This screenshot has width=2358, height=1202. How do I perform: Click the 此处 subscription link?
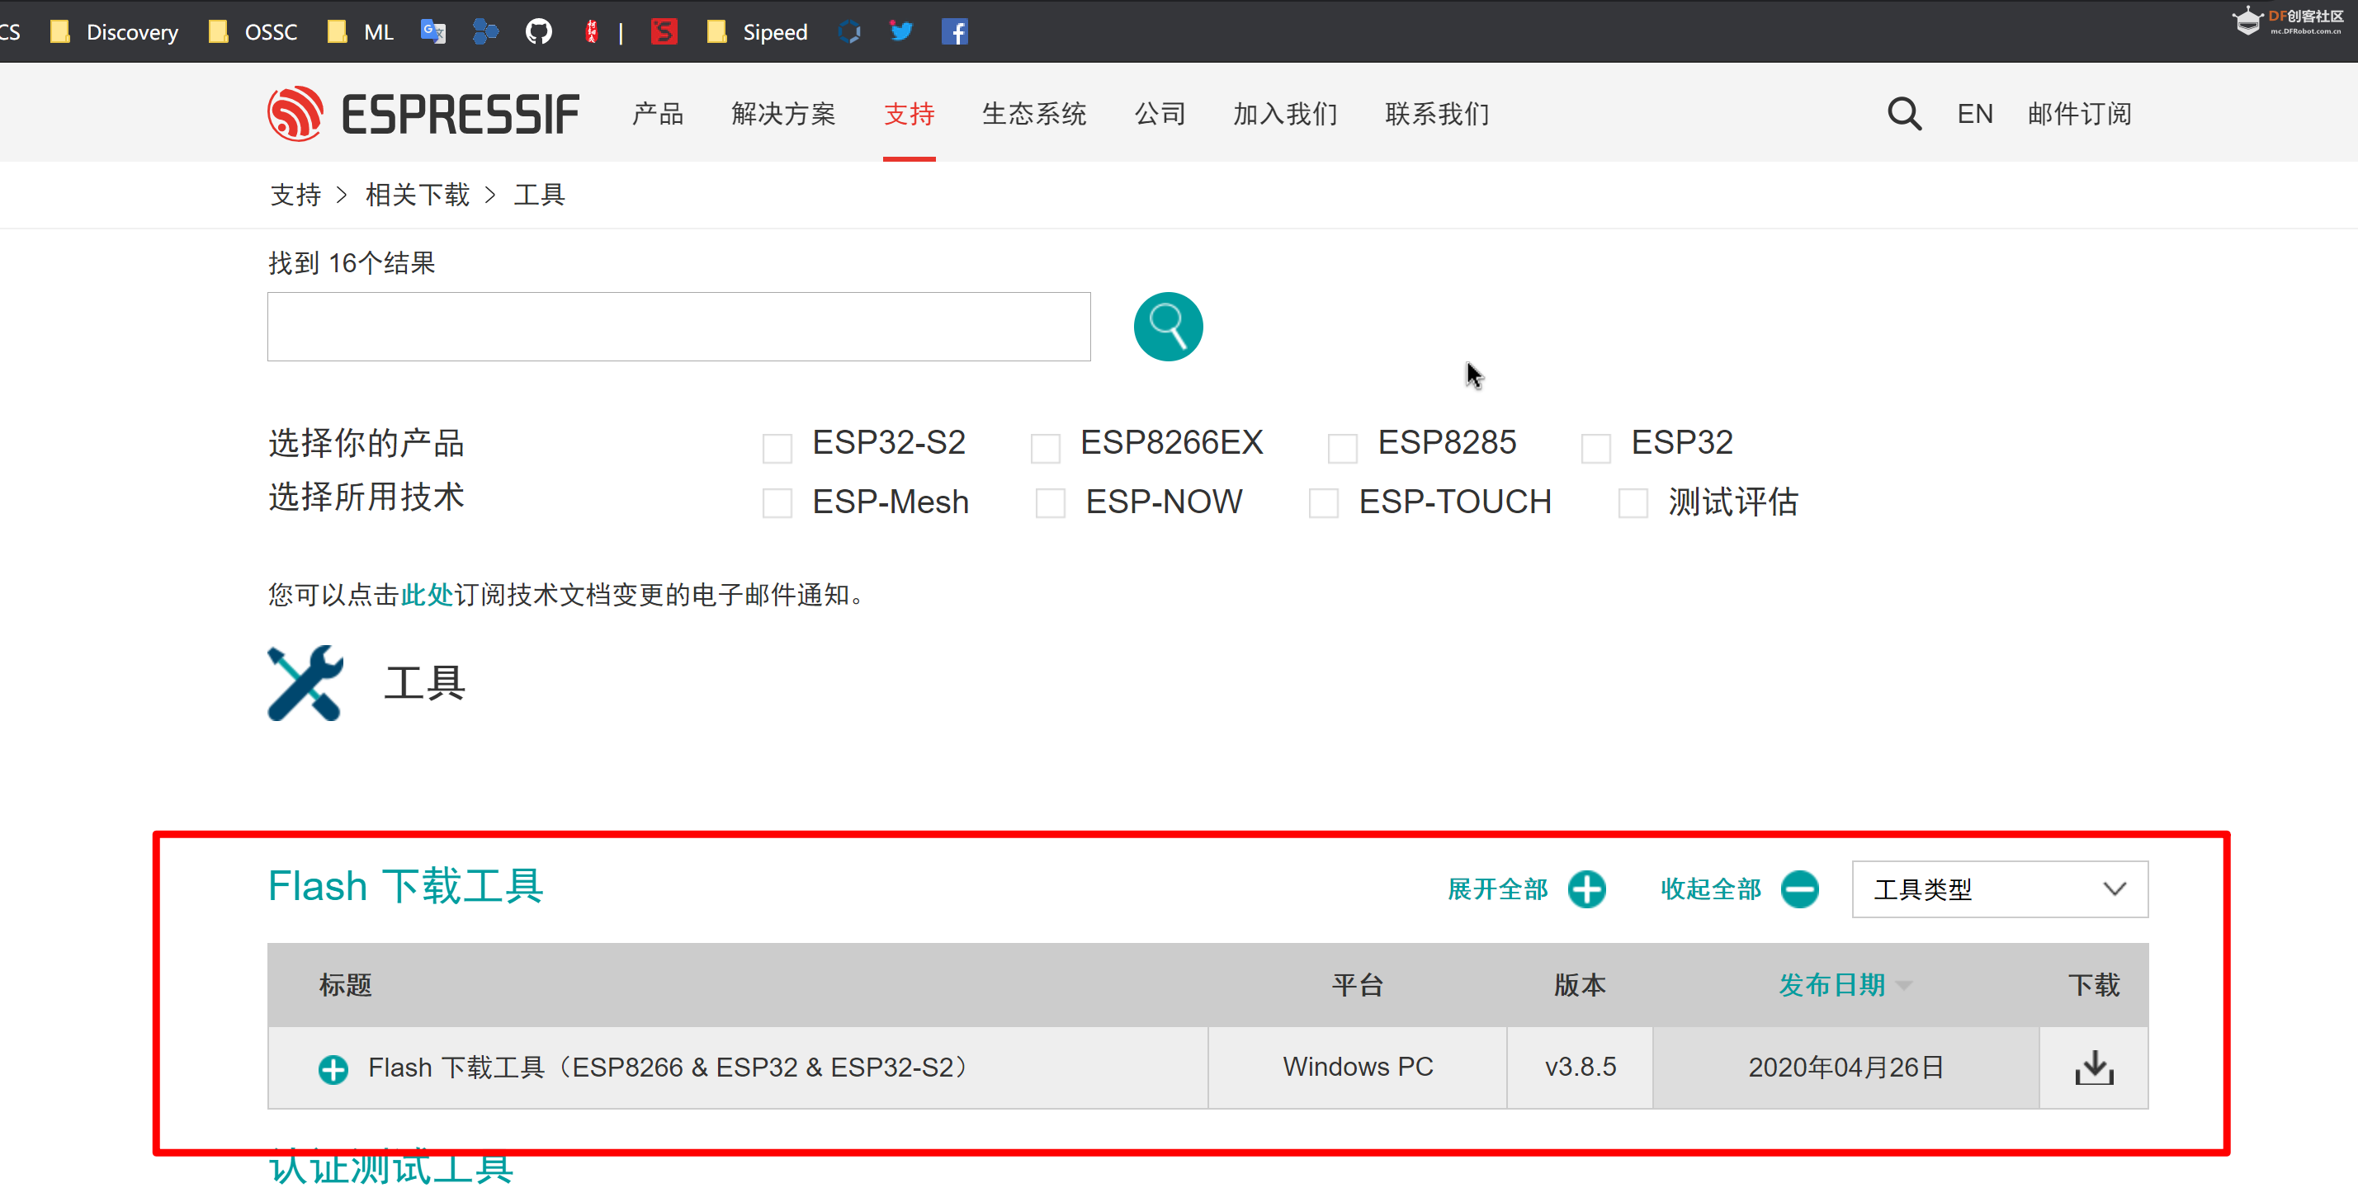coord(427,595)
